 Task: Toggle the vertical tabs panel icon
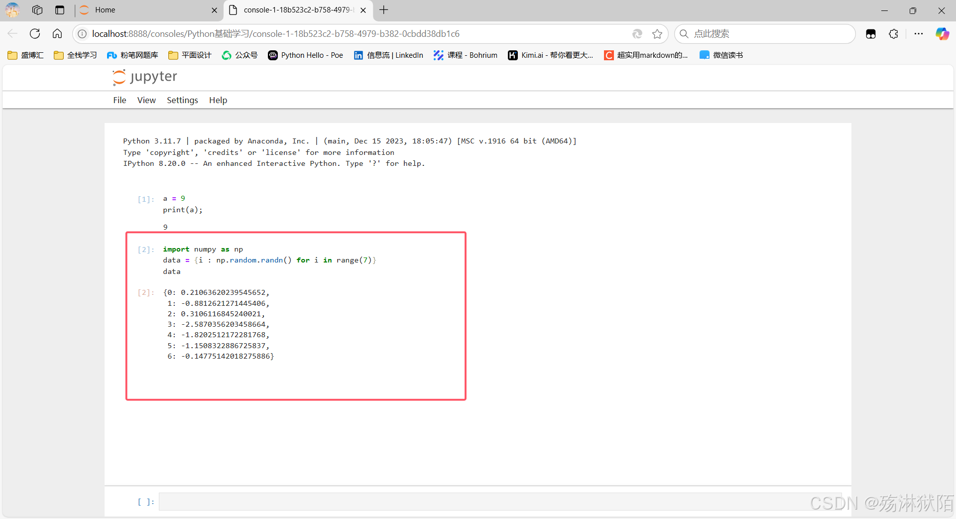click(60, 10)
